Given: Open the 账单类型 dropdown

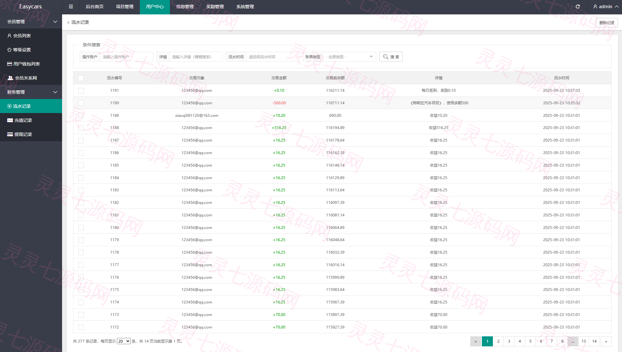Looking at the screenshot, I should coord(349,57).
